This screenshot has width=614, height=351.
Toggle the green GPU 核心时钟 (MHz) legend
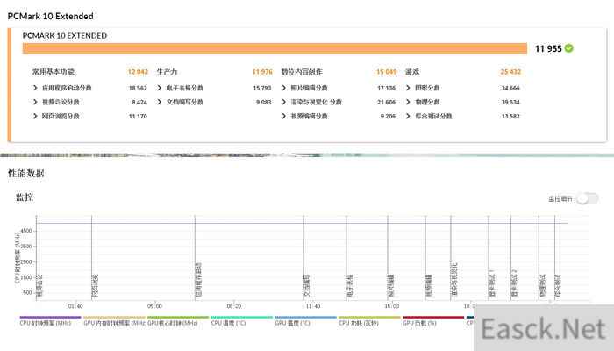(x=178, y=321)
